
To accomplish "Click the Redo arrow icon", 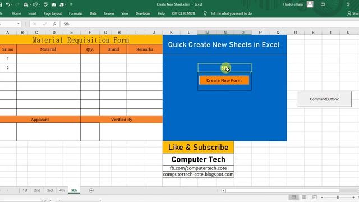I will click(17, 4).
